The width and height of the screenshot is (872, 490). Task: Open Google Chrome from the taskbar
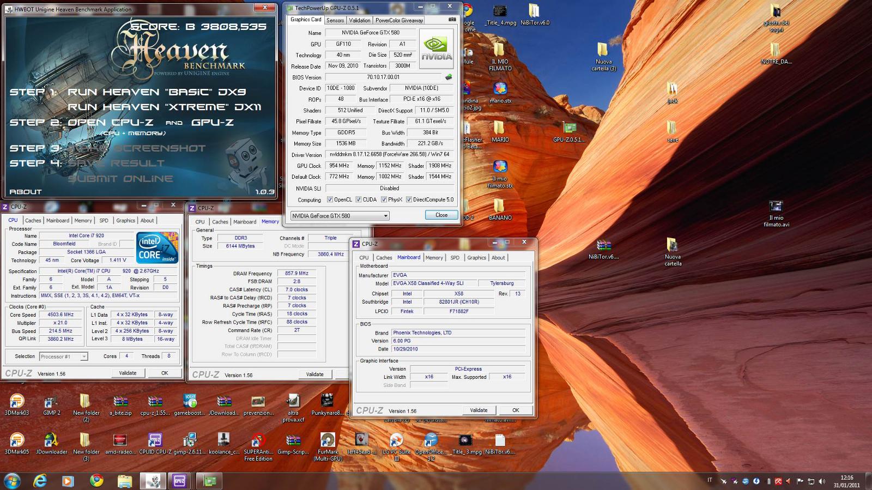pos(96,481)
